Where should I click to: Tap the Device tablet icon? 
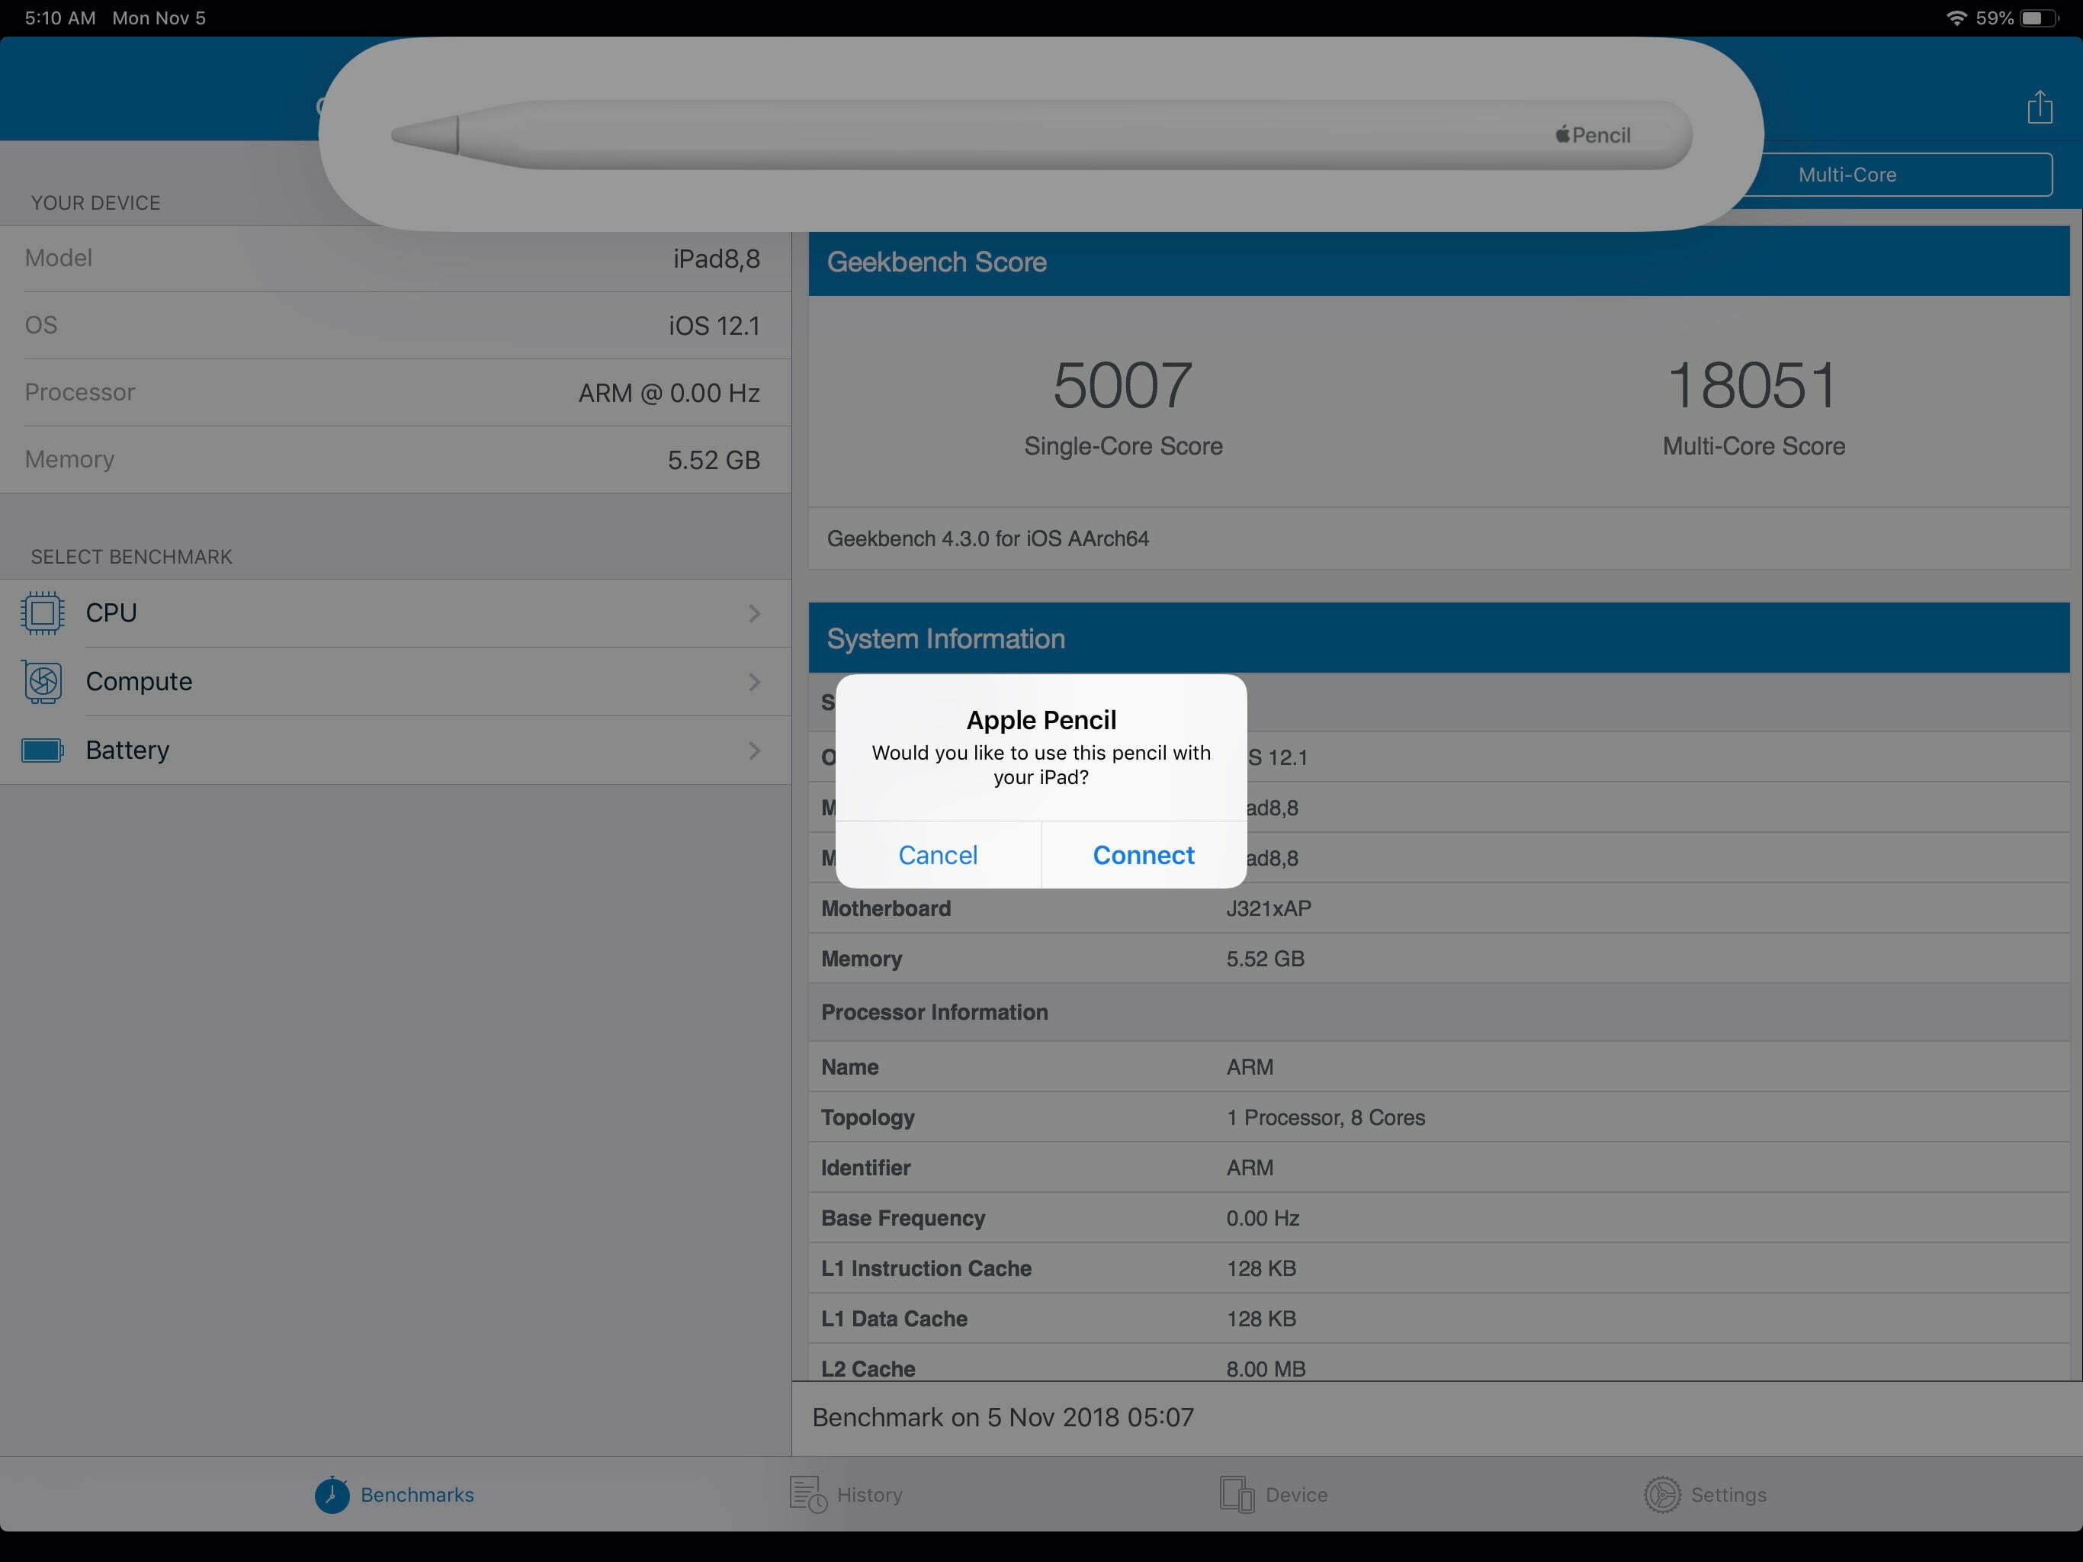tap(1237, 1494)
